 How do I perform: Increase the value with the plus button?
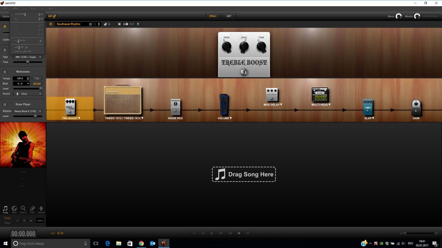[x=31, y=220]
